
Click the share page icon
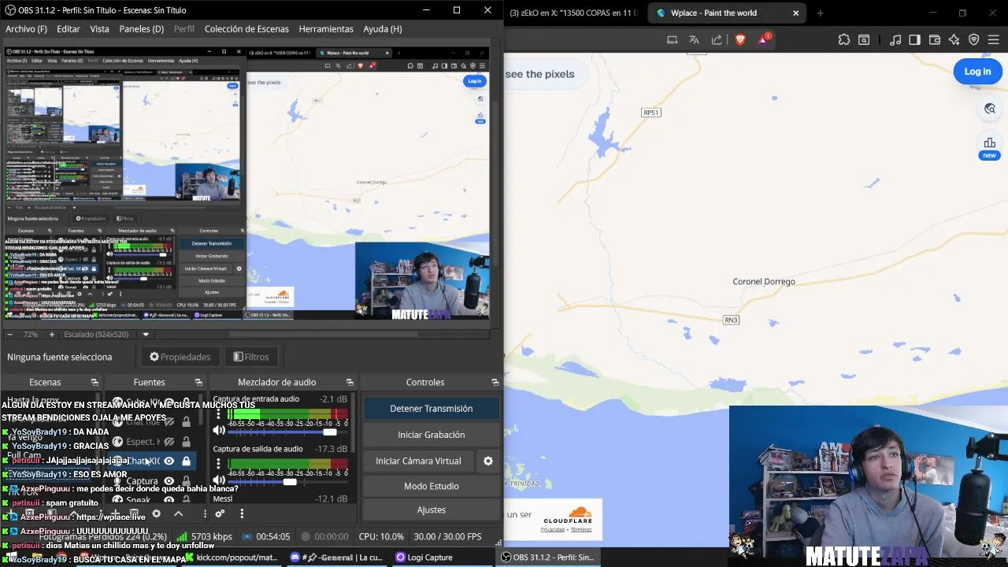tap(717, 39)
